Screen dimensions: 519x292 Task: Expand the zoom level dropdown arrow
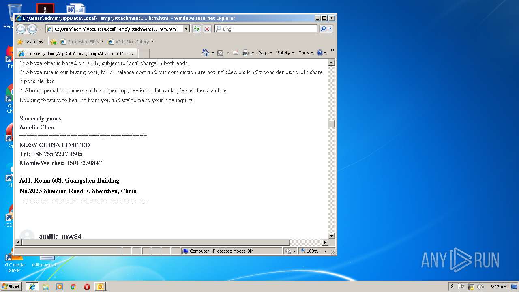[325, 251]
